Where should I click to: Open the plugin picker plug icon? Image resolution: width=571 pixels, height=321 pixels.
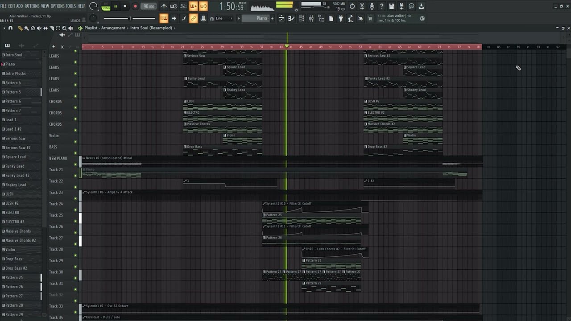340,18
